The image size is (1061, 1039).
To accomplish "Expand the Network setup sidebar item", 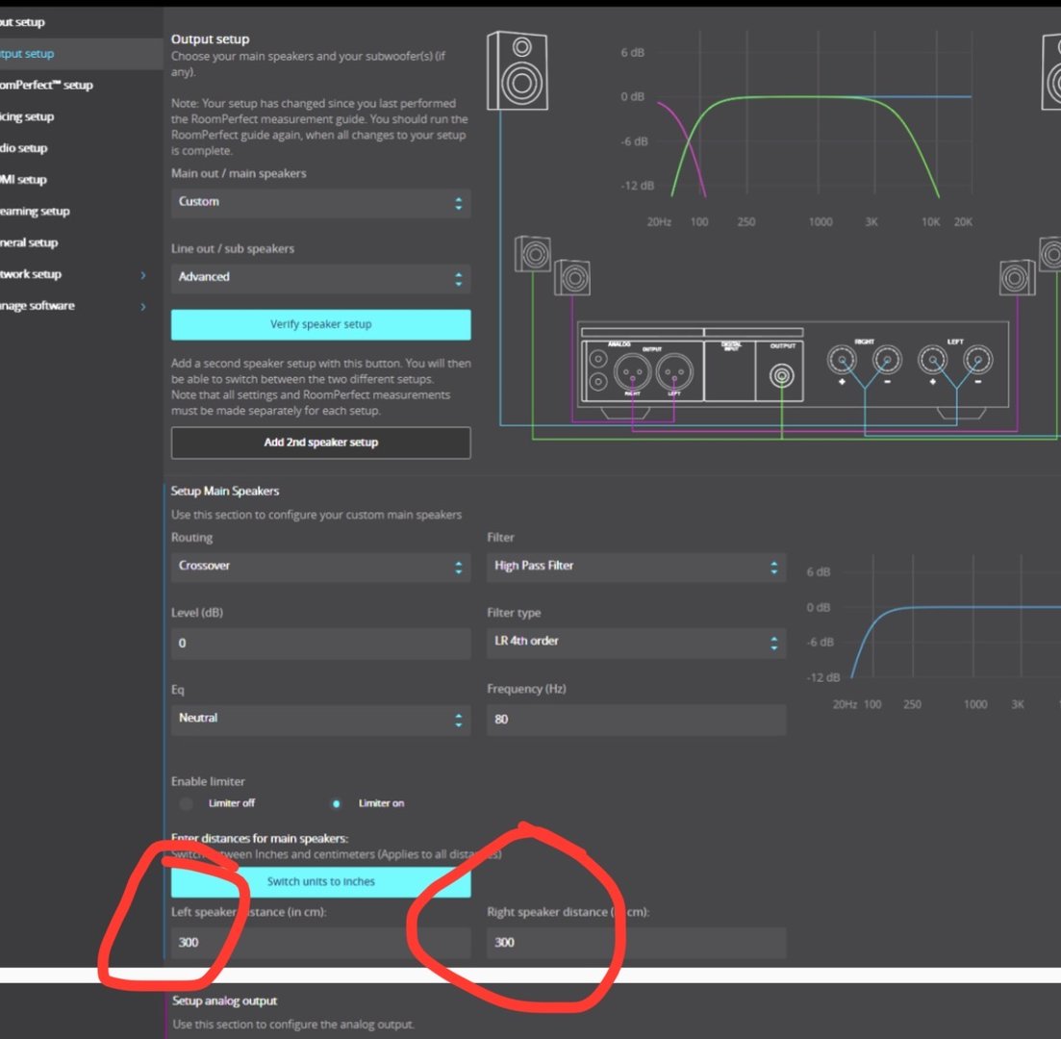I will 74,274.
